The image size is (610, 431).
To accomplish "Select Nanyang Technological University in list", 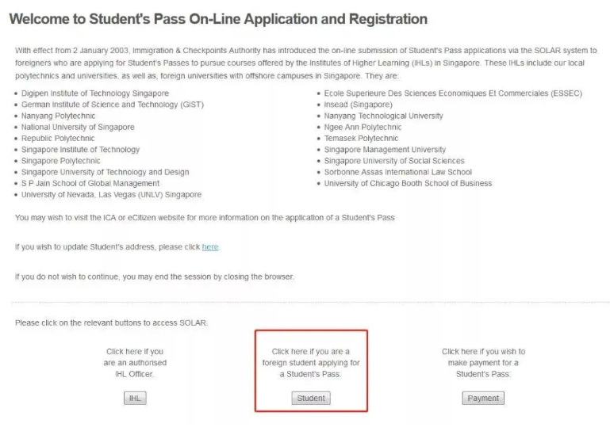I will click(383, 116).
